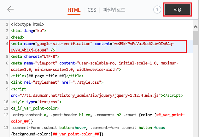The width and height of the screenshot is (199, 137).
Task: Click the UyYW1VbZXj-Ee384 content value text
Action: [x=29, y=50]
